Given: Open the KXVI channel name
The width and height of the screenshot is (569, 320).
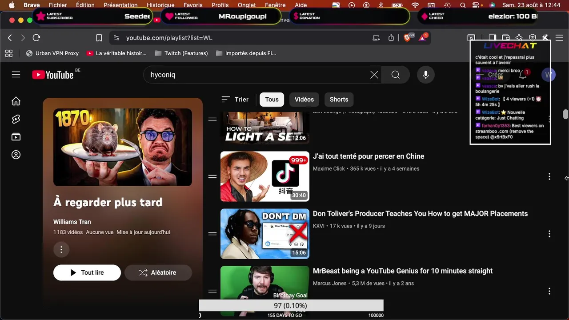Looking at the screenshot, I should pyautogui.click(x=319, y=226).
